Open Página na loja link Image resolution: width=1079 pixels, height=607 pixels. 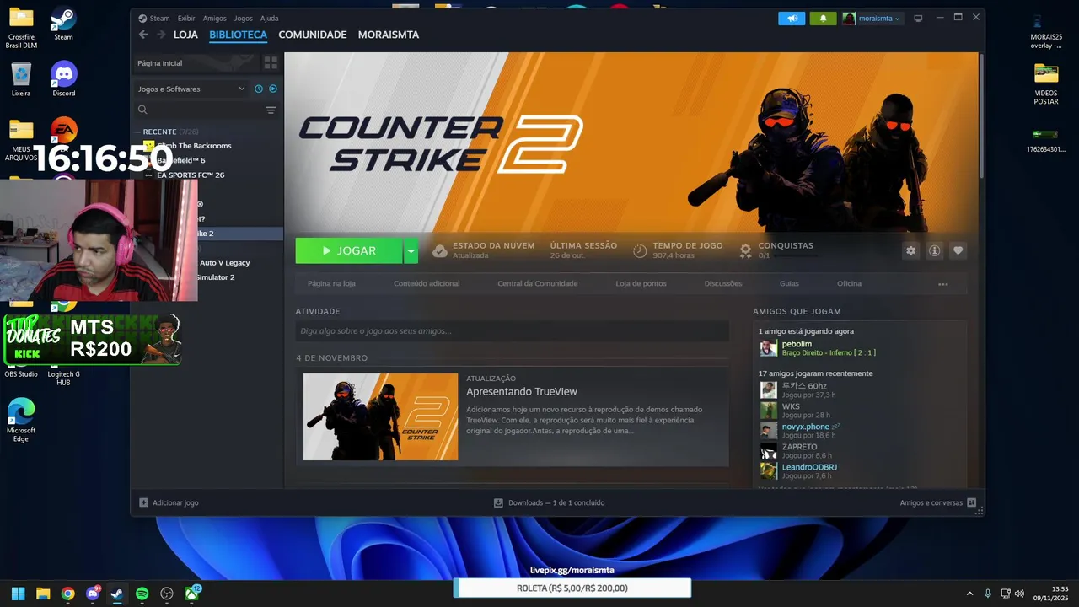[331, 283]
